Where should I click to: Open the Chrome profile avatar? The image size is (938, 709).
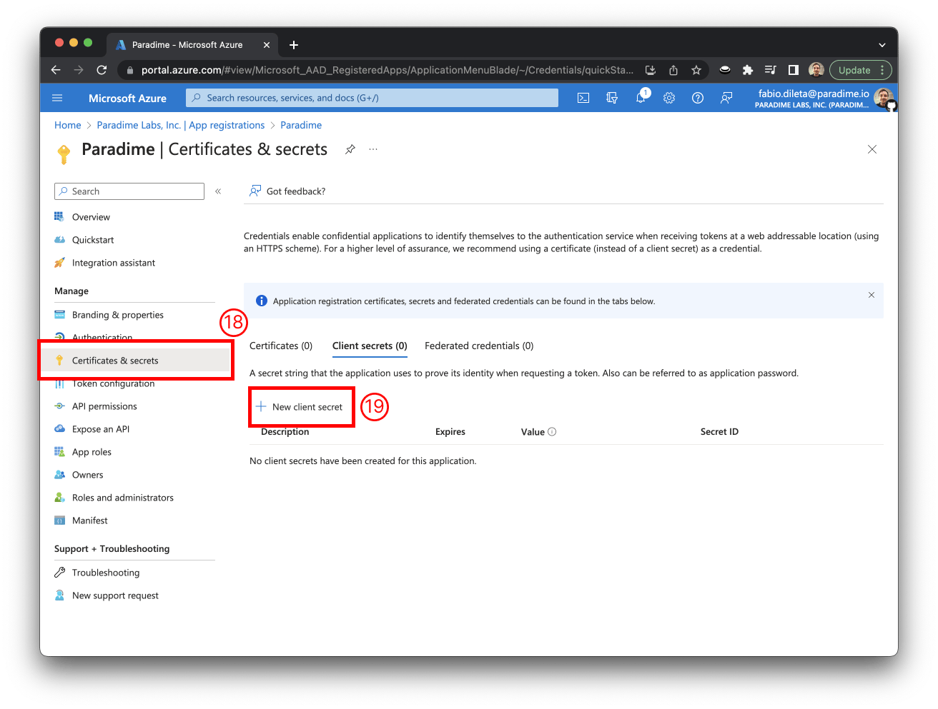pyautogui.click(x=816, y=70)
